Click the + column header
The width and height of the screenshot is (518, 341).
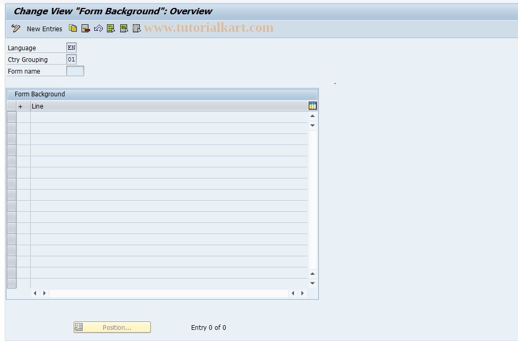tap(23, 106)
